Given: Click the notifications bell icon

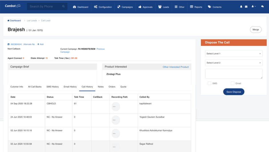Looking at the screenshot, I should tap(241, 7).
